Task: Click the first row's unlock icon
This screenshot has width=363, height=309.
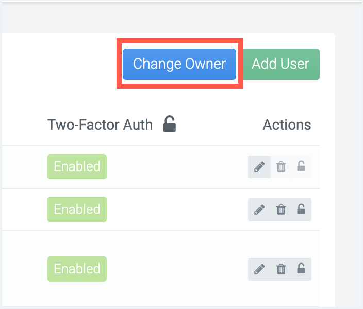Action: pos(301,166)
